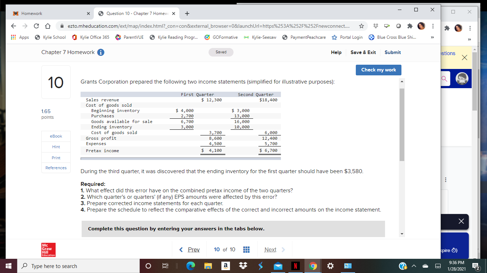Open the browser extensions puzzle icon

point(410,26)
